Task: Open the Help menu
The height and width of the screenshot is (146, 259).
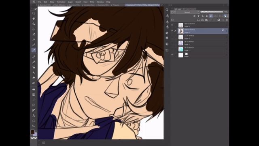Action: point(108,2)
